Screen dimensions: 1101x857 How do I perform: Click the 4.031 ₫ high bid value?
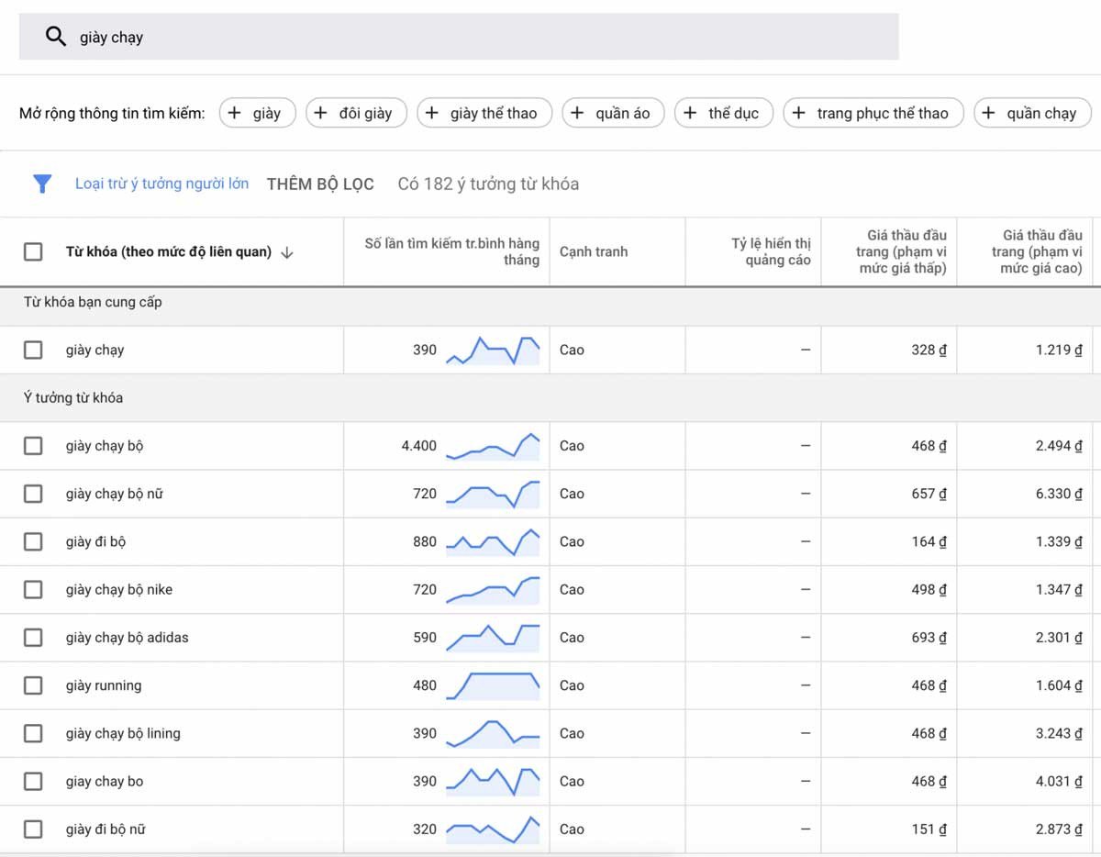pyautogui.click(x=1059, y=781)
